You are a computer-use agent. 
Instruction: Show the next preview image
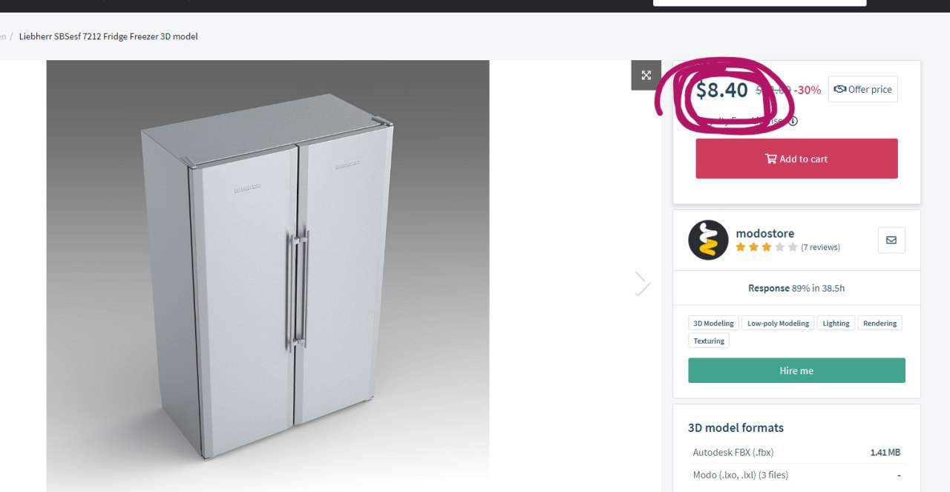tap(643, 283)
